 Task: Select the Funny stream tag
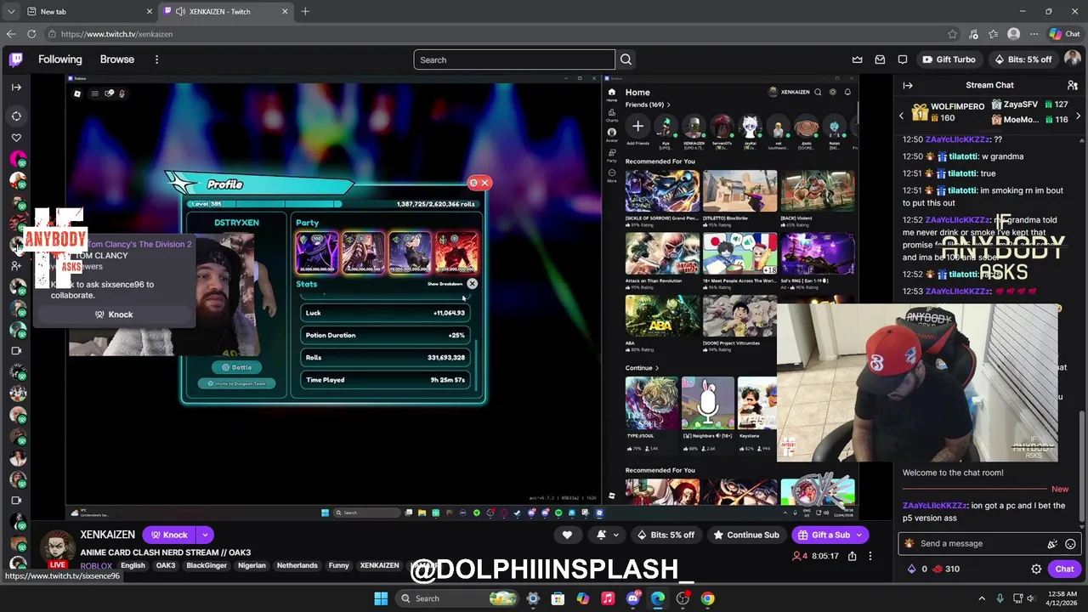pos(339,566)
